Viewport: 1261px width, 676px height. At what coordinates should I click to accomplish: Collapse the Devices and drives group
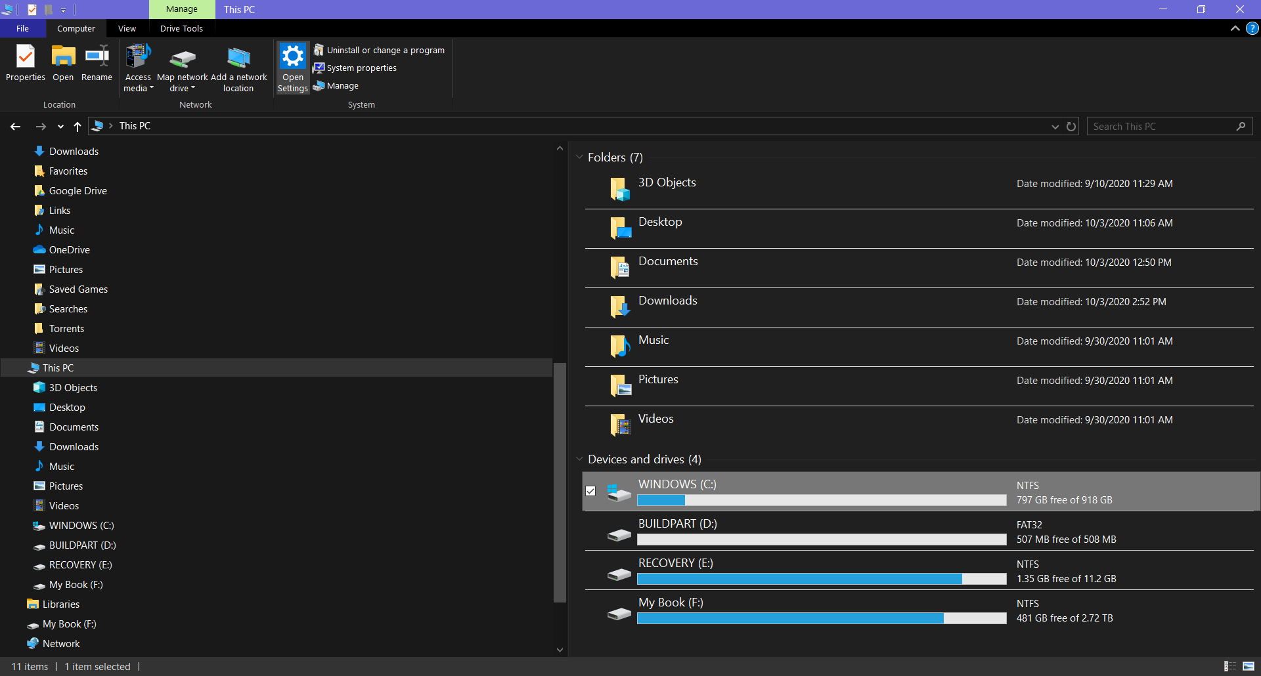579,459
